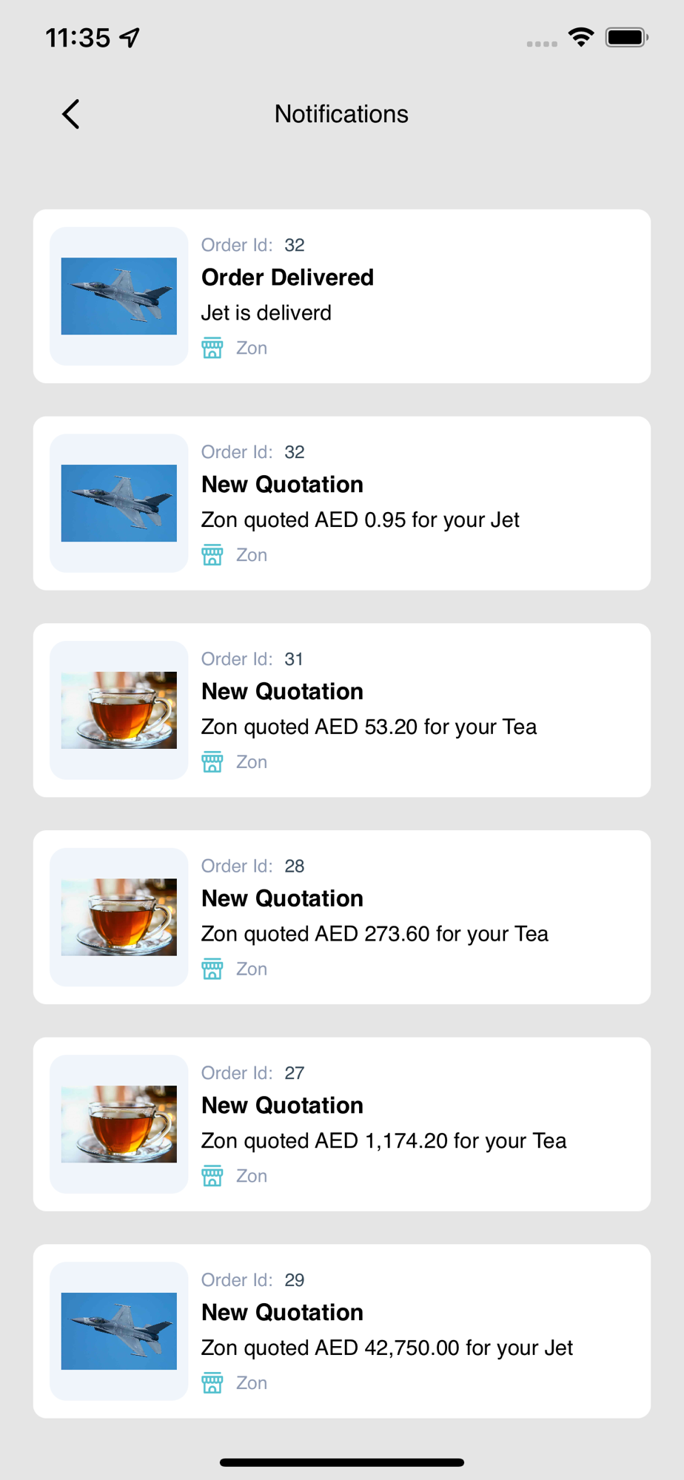Image resolution: width=684 pixels, height=1480 pixels.
Task: Open quotation of AED 1,174.20 for Tea
Action: coord(383,1141)
